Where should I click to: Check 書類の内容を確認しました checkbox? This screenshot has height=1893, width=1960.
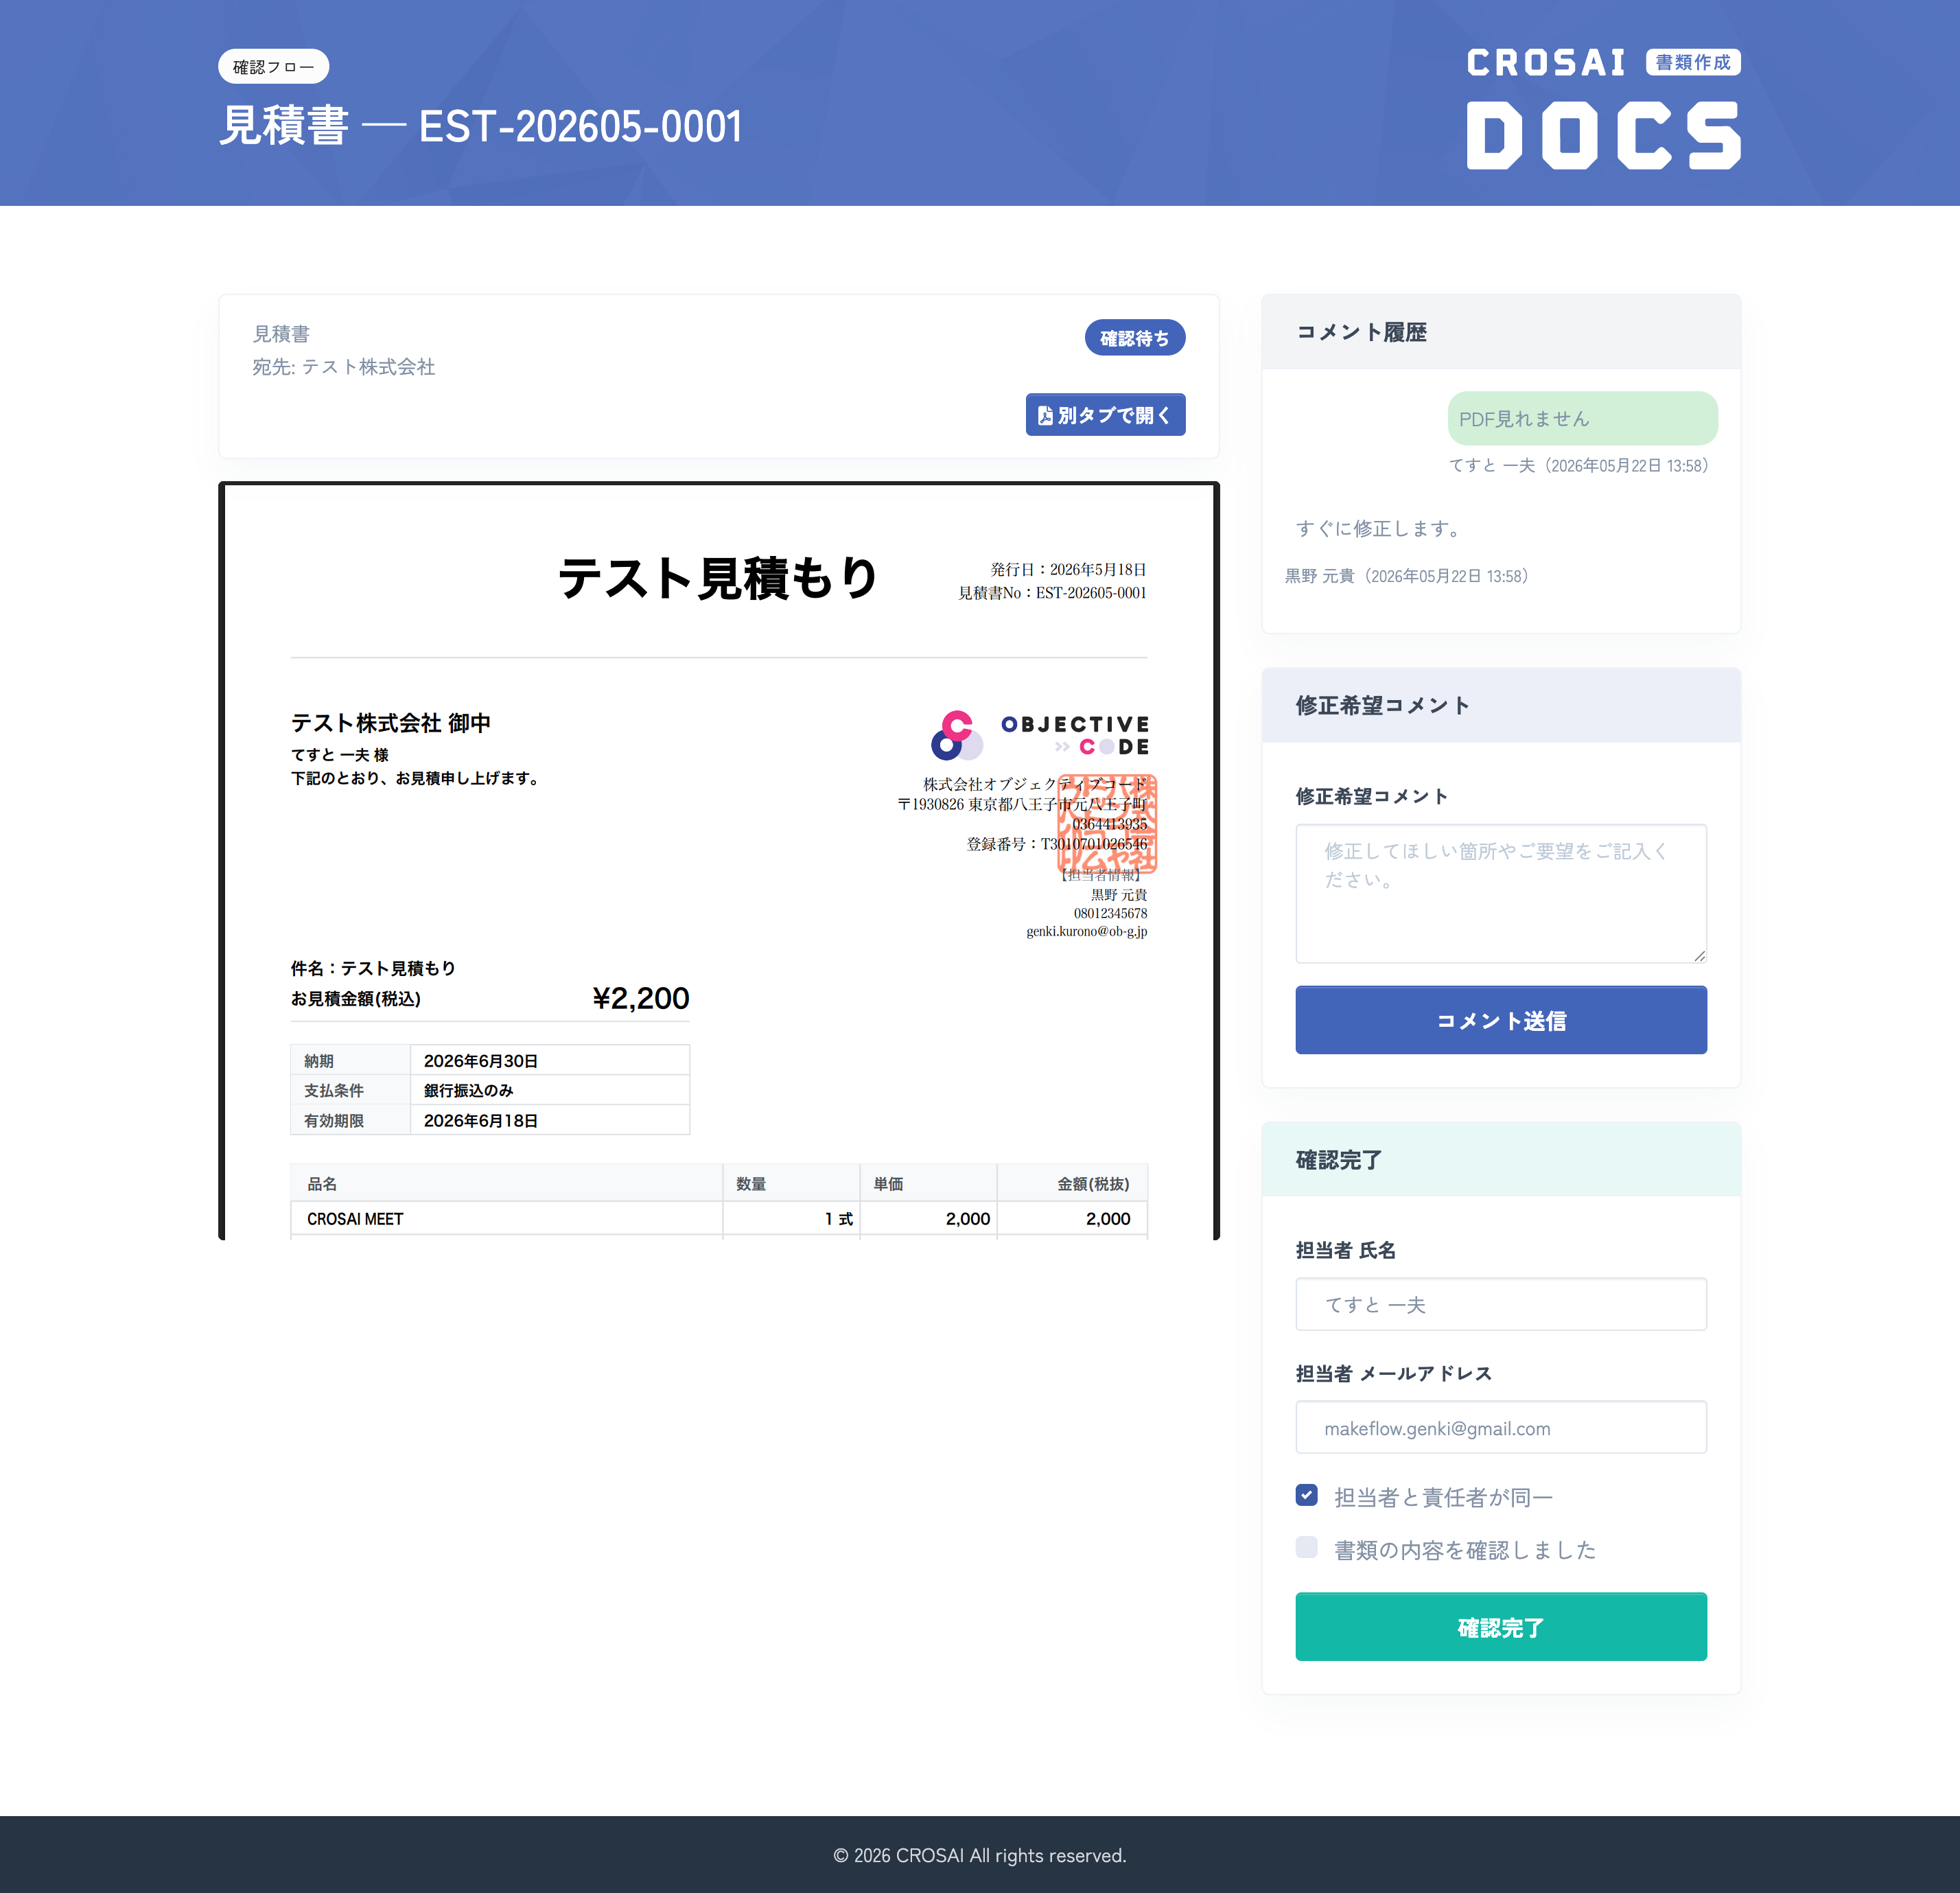pyautogui.click(x=1306, y=1548)
